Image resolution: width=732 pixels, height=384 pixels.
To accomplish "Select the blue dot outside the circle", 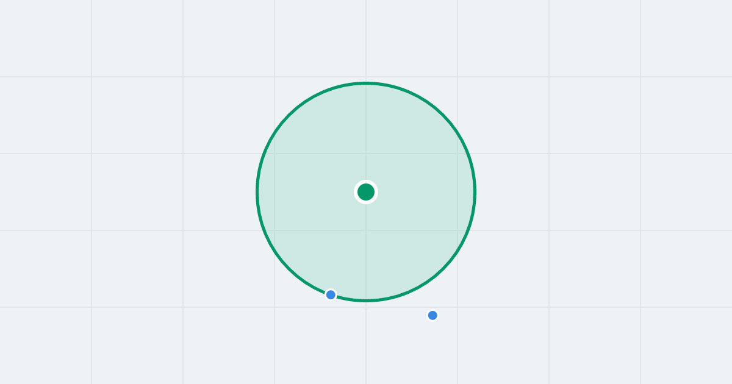I will coord(432,315).
